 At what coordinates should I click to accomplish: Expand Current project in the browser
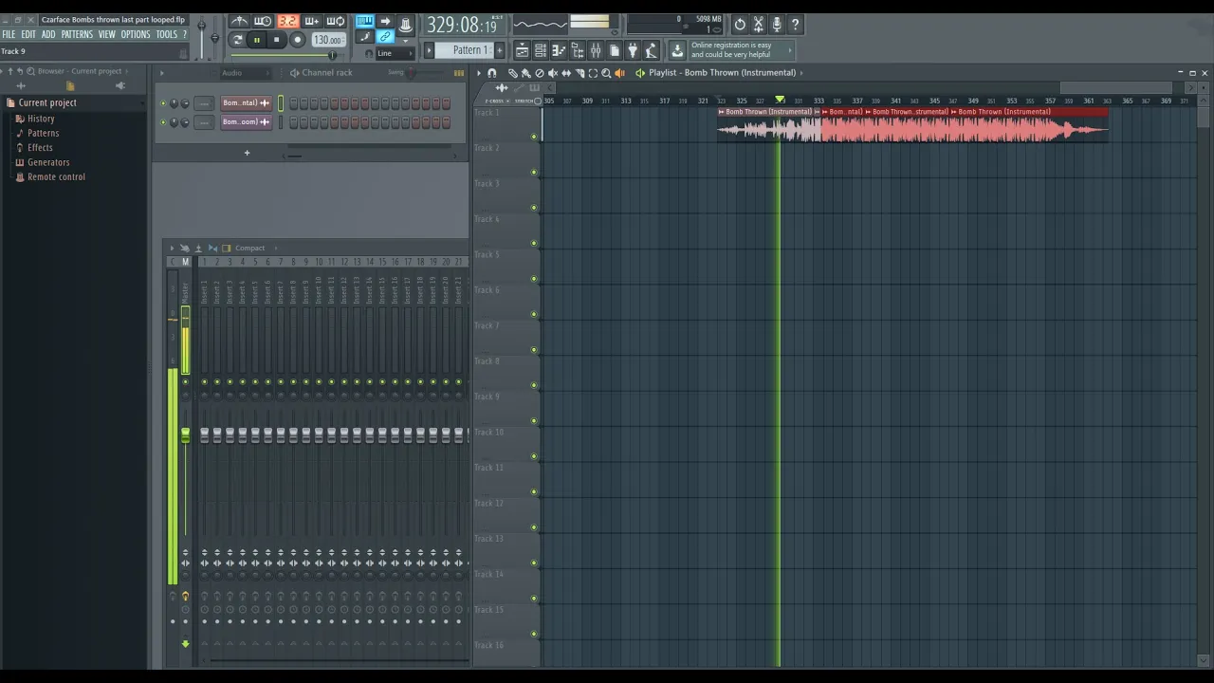(x=47, y=102)
